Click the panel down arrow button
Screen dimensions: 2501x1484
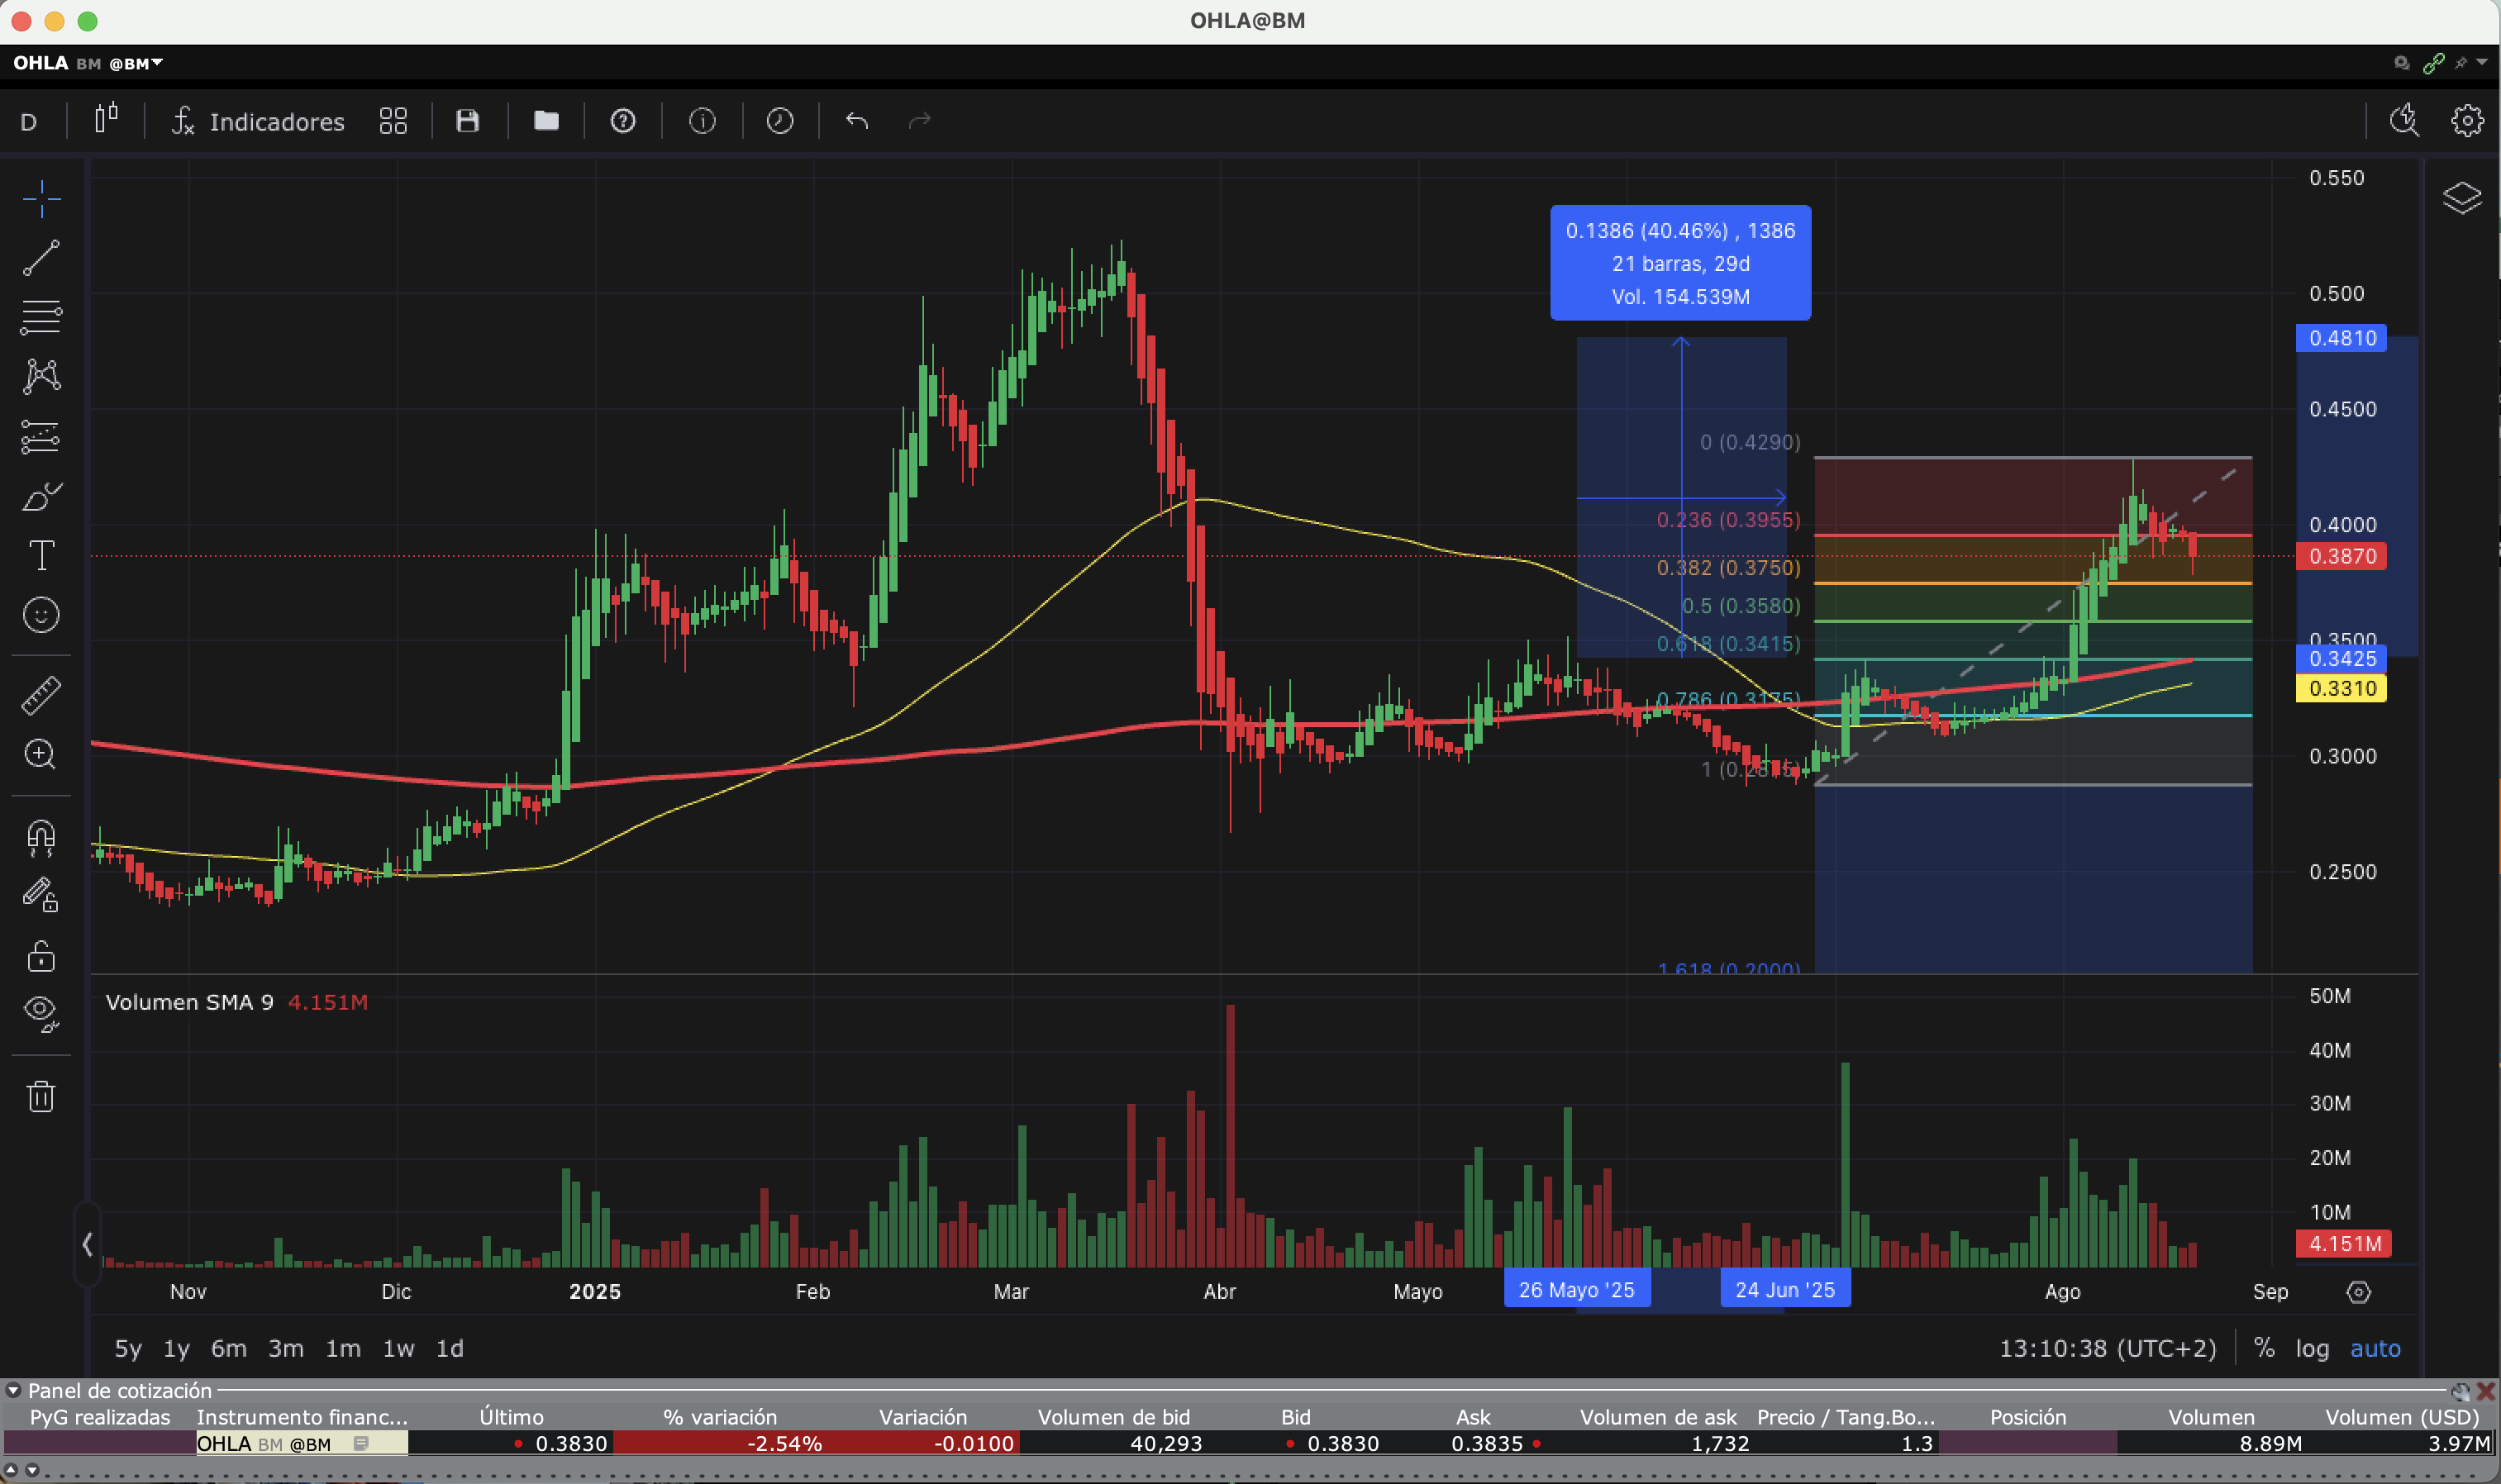click(x=32, y=1470)
